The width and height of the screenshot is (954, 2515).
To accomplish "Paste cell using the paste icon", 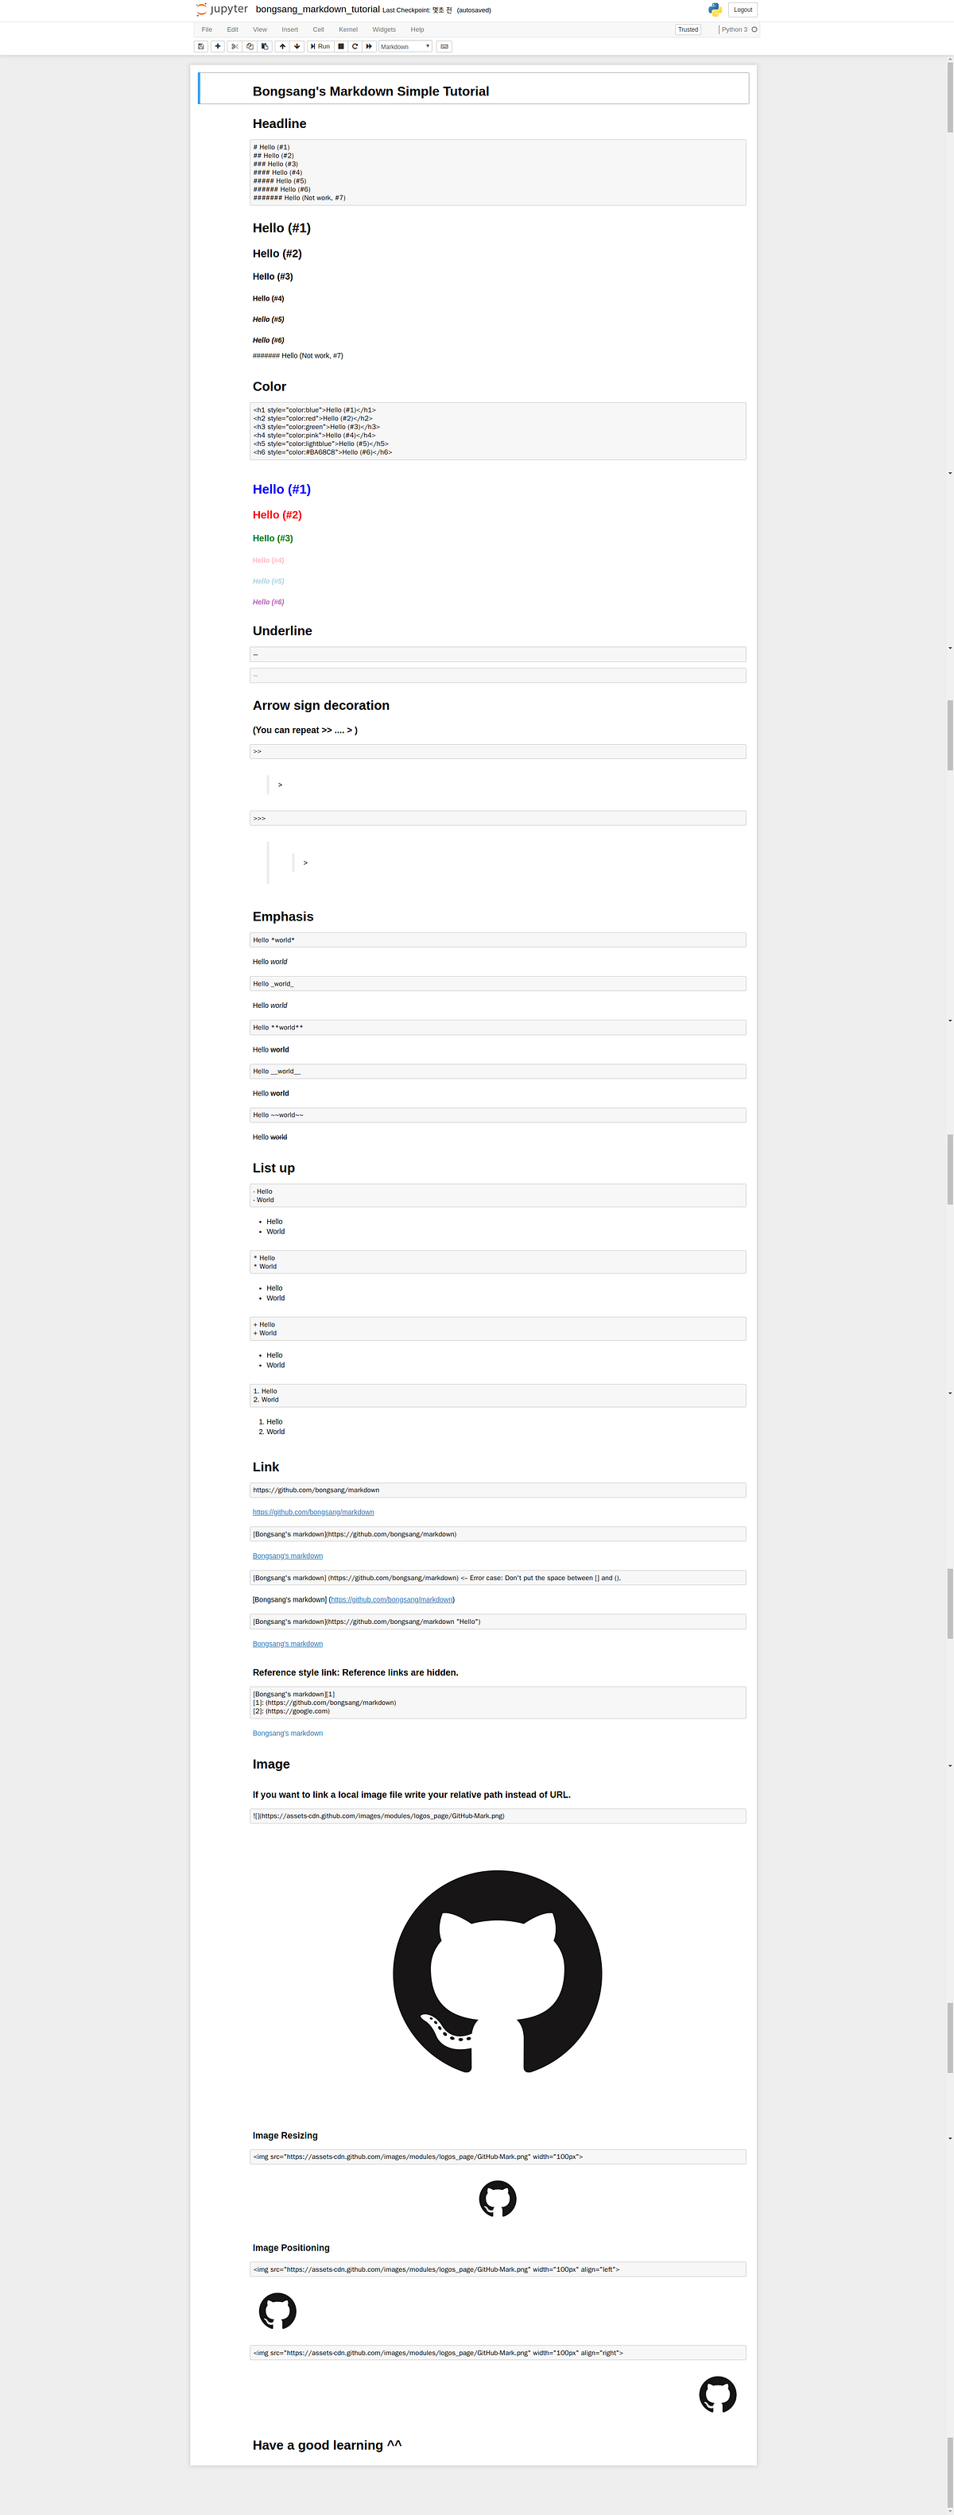I will 266,46.
